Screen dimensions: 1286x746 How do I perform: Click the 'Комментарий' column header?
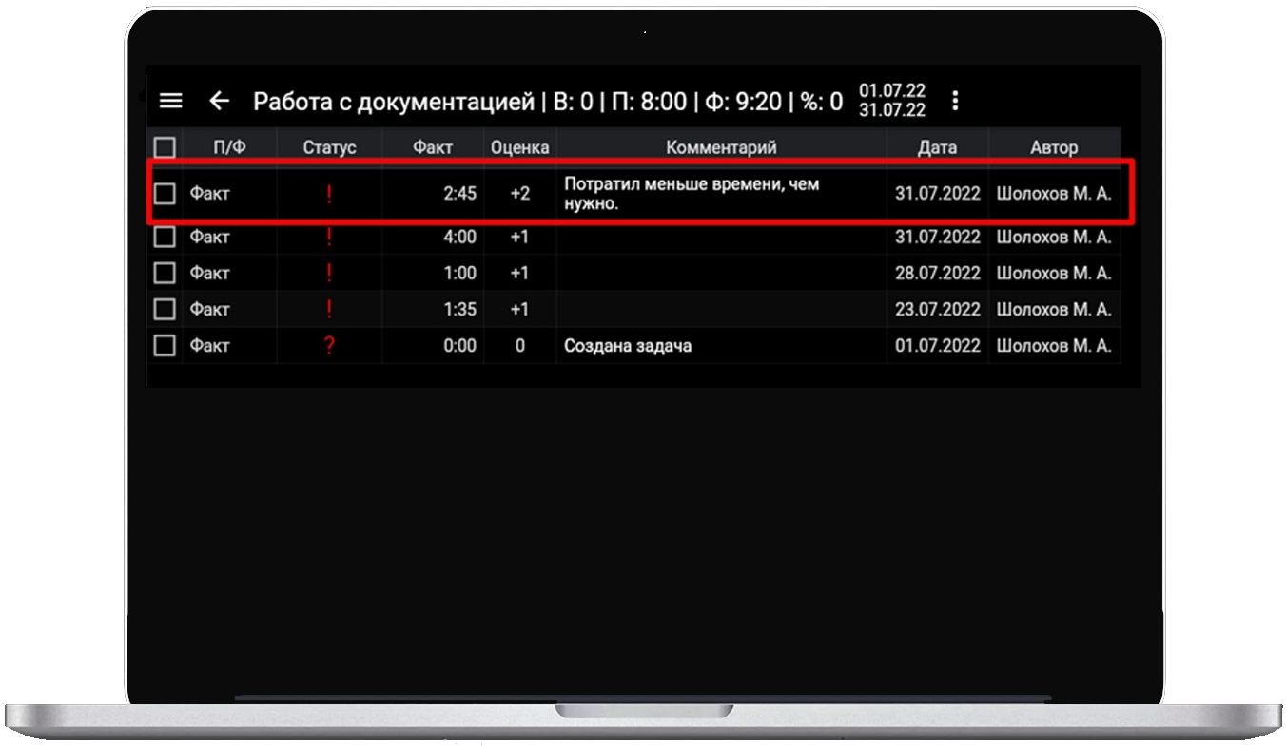[x=721, y=147]
